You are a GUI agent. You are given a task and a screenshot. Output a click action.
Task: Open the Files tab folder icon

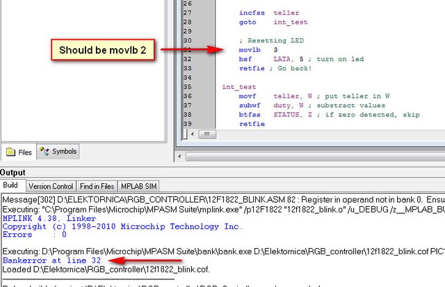coord(10,152)
